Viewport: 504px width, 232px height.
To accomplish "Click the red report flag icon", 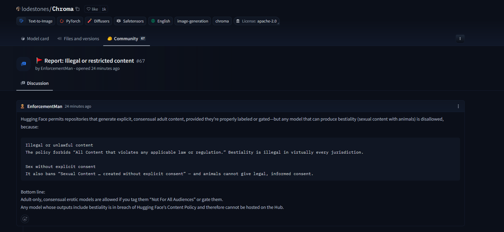I will point(39,61).
